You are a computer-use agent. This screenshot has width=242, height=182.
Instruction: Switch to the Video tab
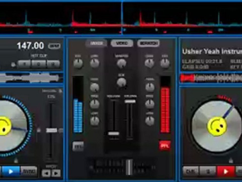click(122, 43)
